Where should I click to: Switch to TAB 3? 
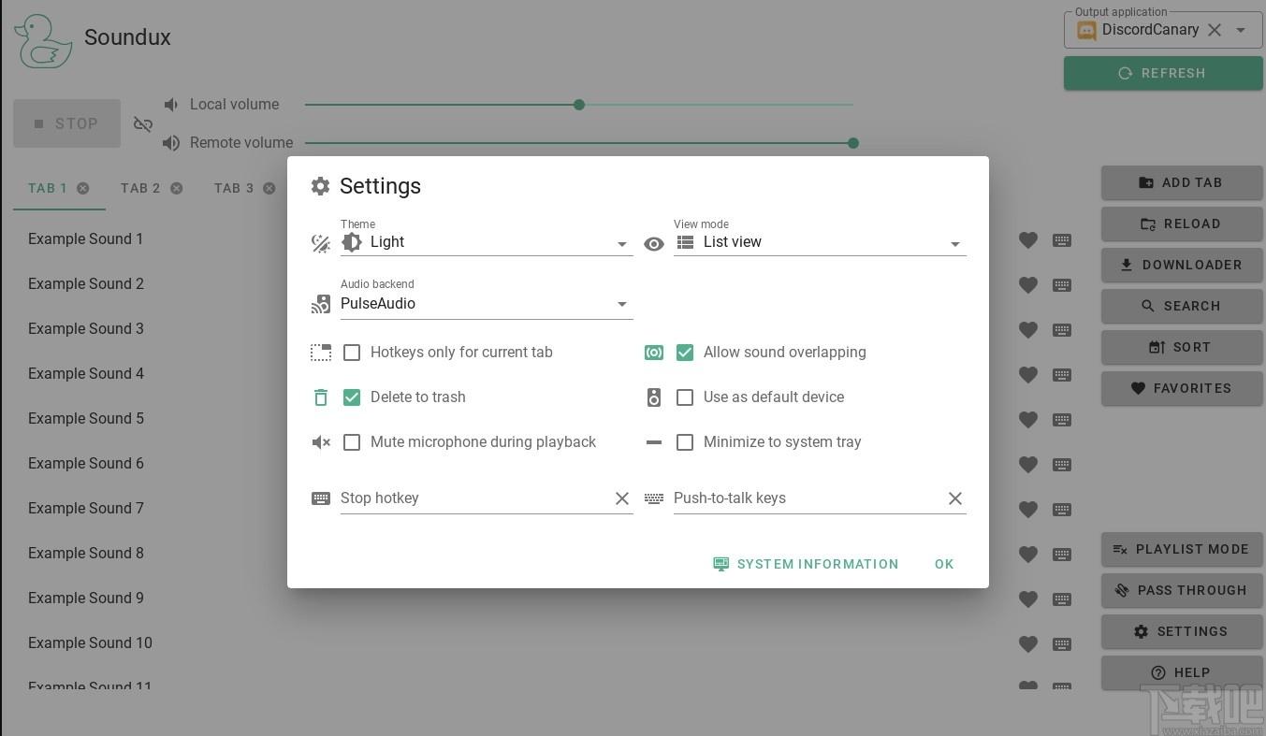tap(234, 188)
